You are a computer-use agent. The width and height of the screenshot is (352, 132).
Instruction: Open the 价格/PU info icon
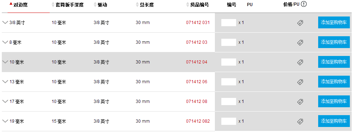pos(304,4)
